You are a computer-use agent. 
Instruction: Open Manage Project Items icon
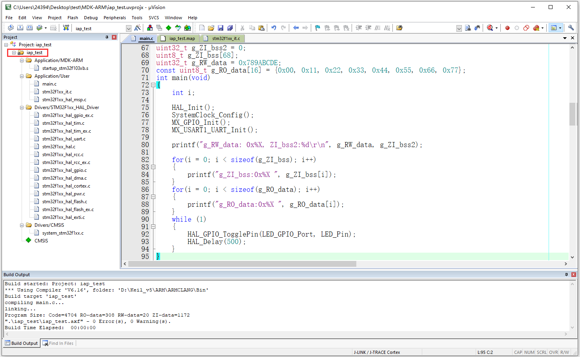coord(150,28)
